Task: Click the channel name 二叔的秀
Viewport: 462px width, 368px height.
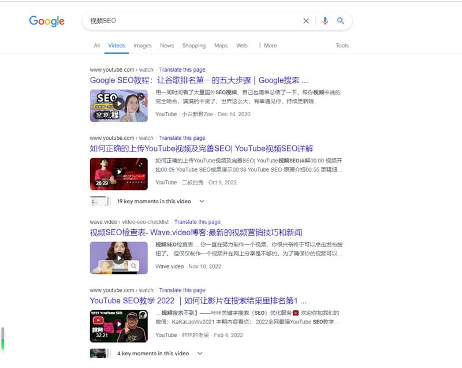Action: click(192, 183)
